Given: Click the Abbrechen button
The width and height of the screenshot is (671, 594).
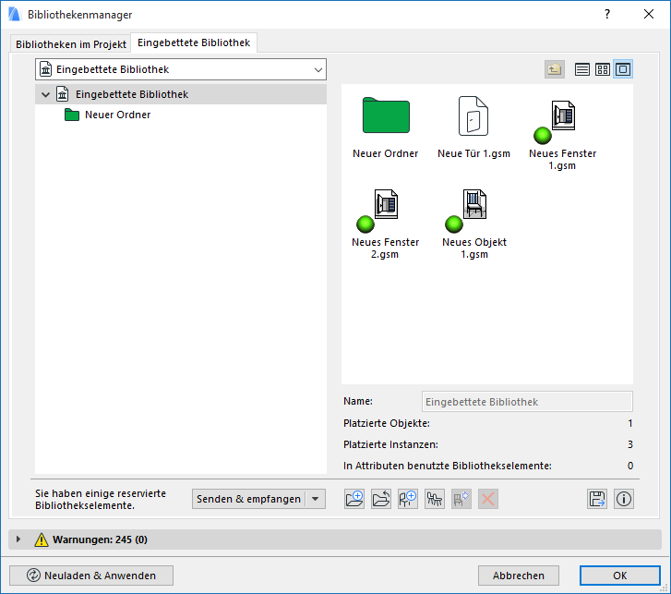Looking at the screenshot, I should click(518, 576).
